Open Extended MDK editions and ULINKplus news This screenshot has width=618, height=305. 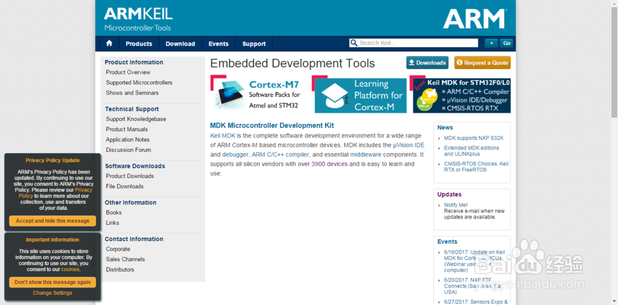point(472,151)
